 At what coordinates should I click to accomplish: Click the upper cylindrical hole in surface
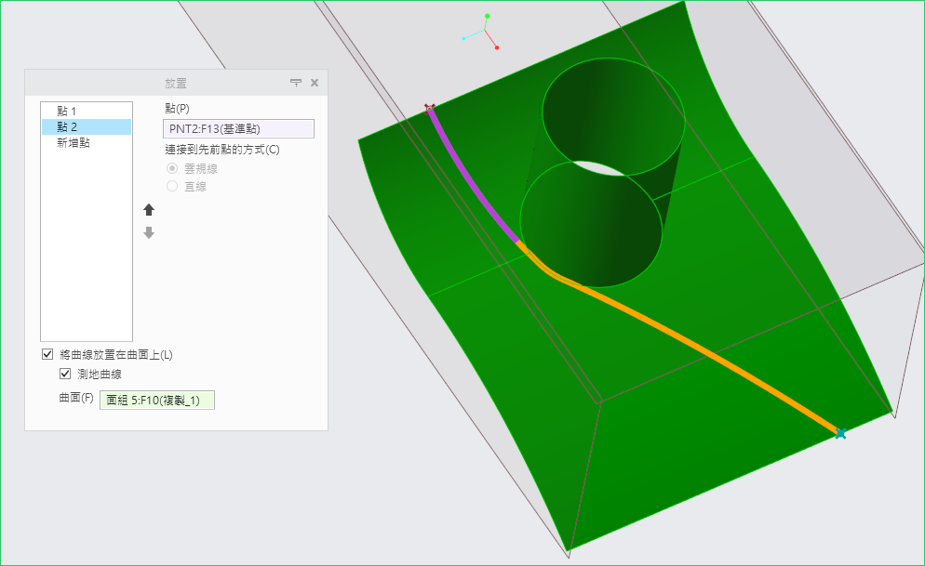(x=613, y=112)
